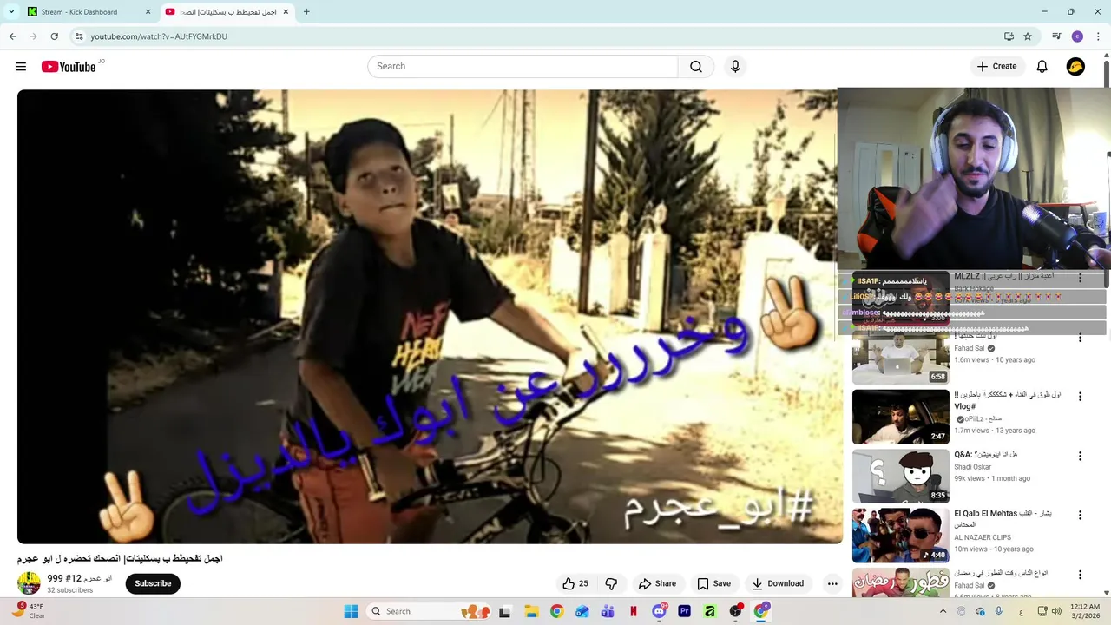Viewport: 1111px width, 625px height.
Task: Open the 2:47 Vlog# video thumbnail
Action: coord(901,417)
